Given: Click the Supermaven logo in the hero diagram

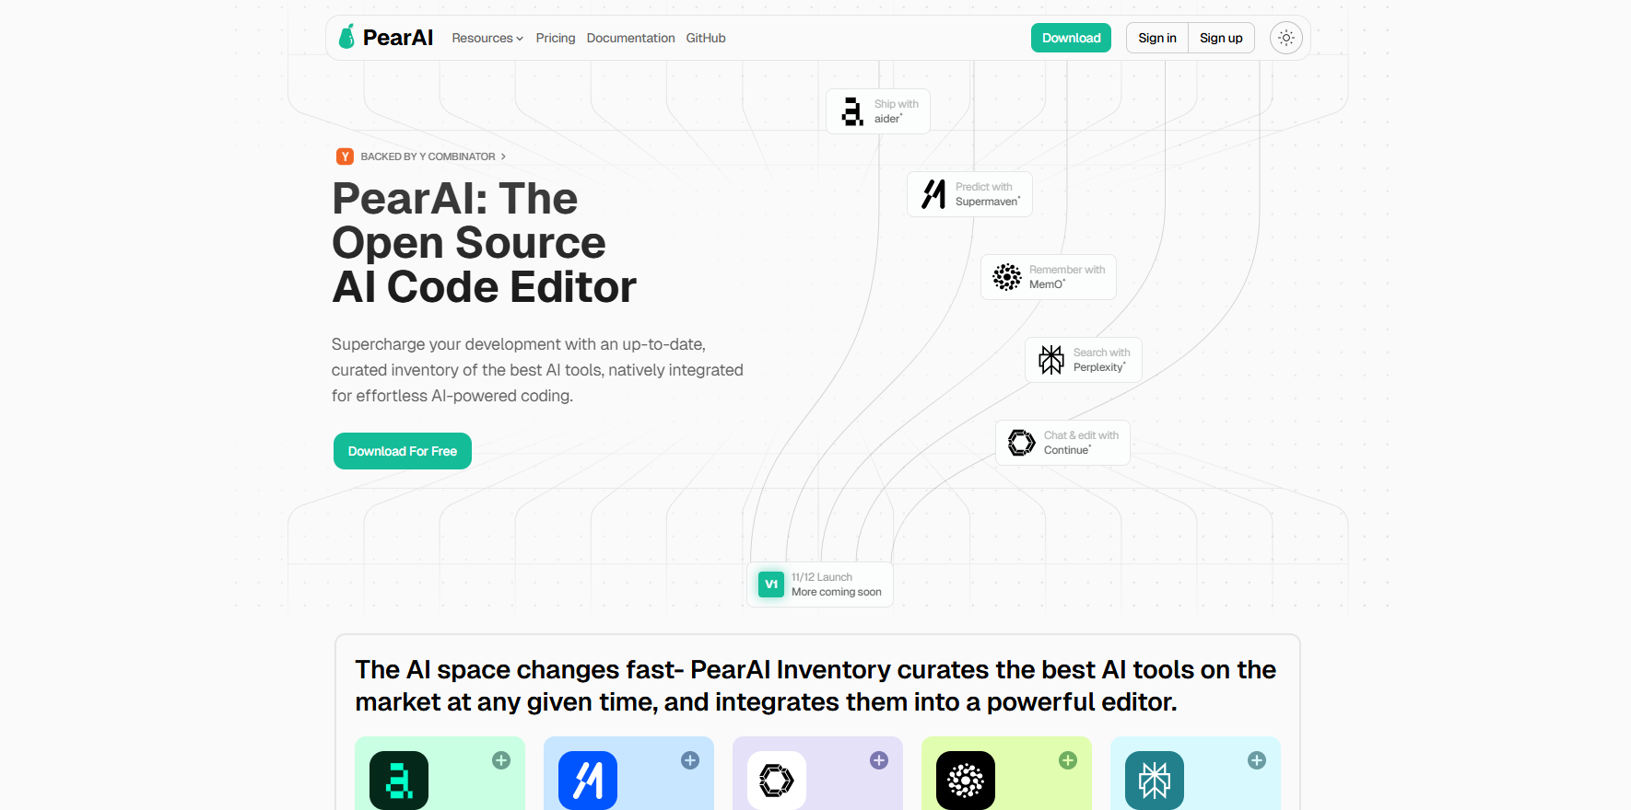Looking at the screenshot, I should point(933,194).
